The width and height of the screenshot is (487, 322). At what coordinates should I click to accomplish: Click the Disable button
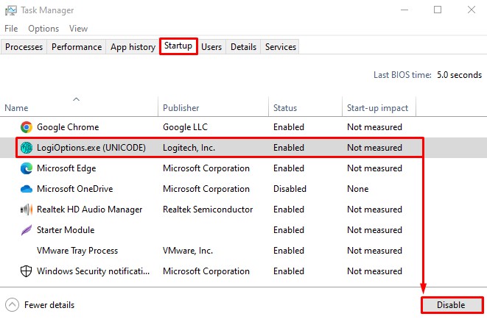point(452,305)
